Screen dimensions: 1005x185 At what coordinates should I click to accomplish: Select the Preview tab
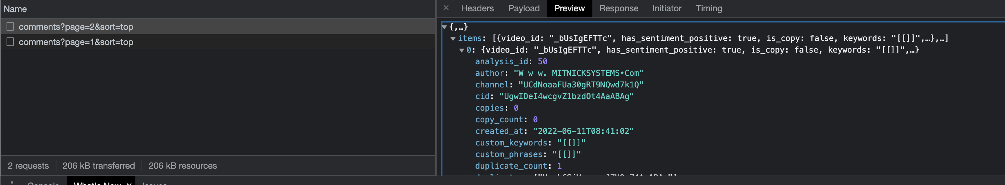coord(569,8)
